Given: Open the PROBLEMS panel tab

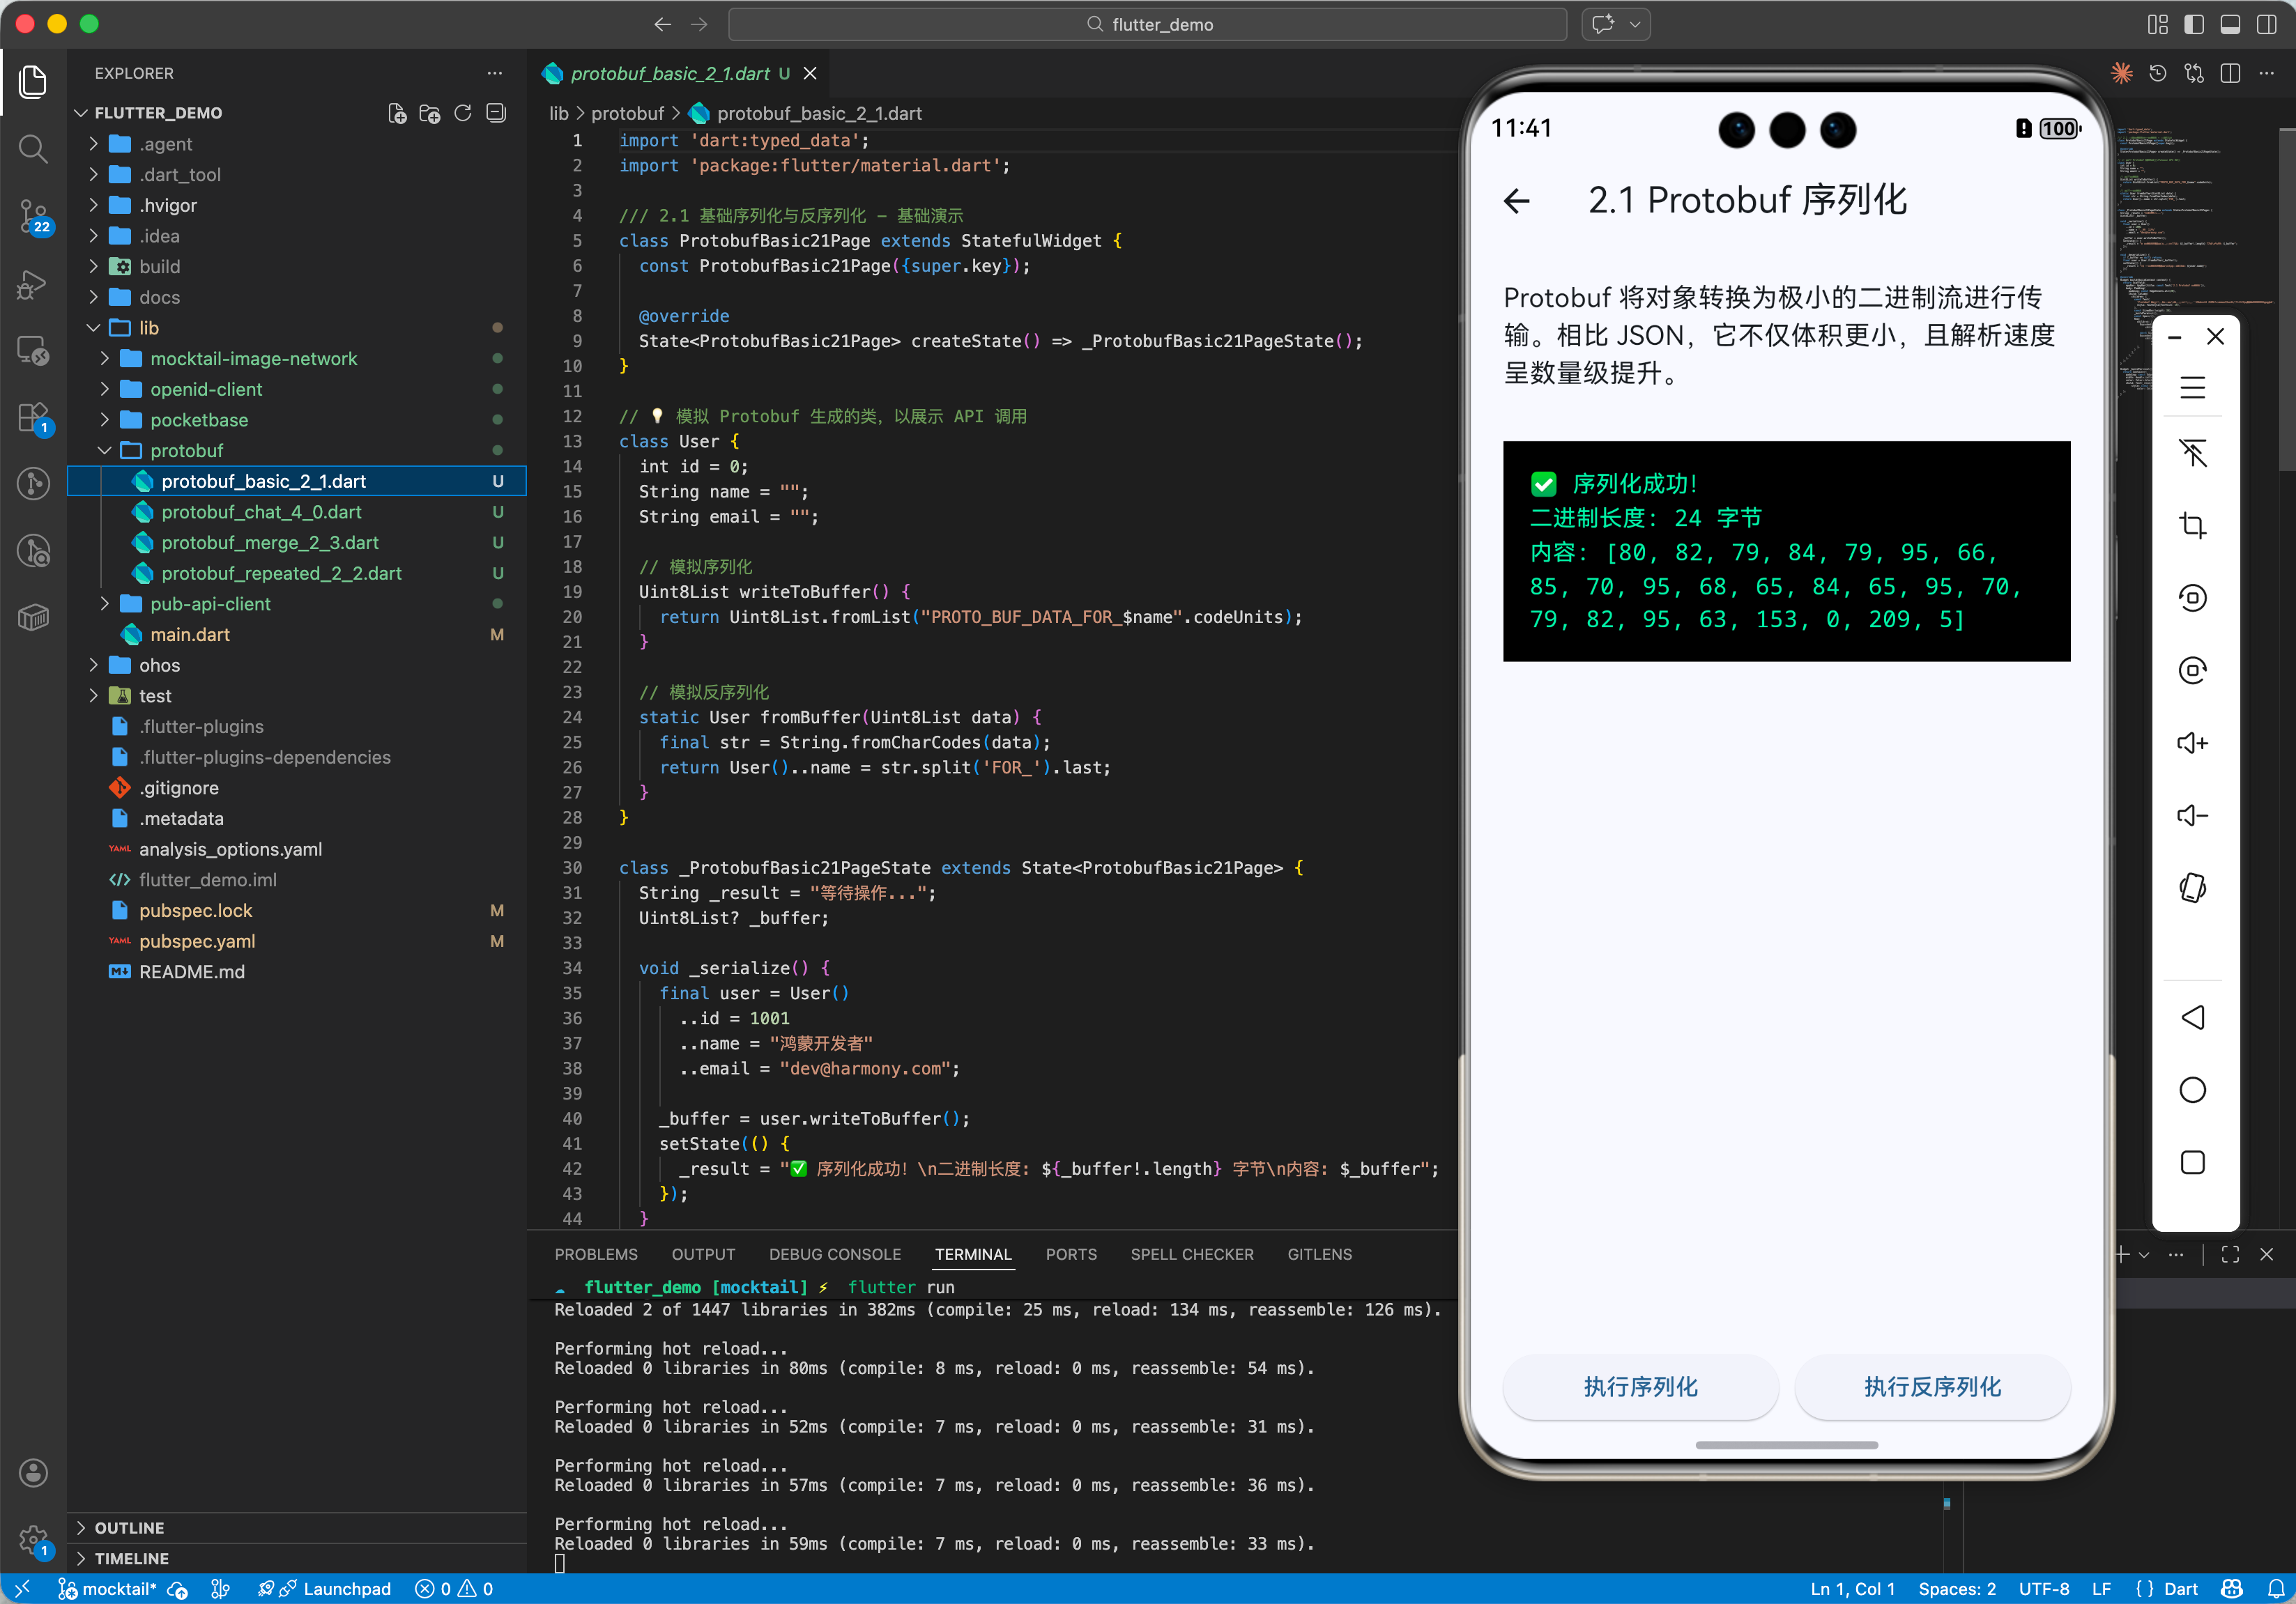Looking at the screenshot, I should click(595, 1254).
